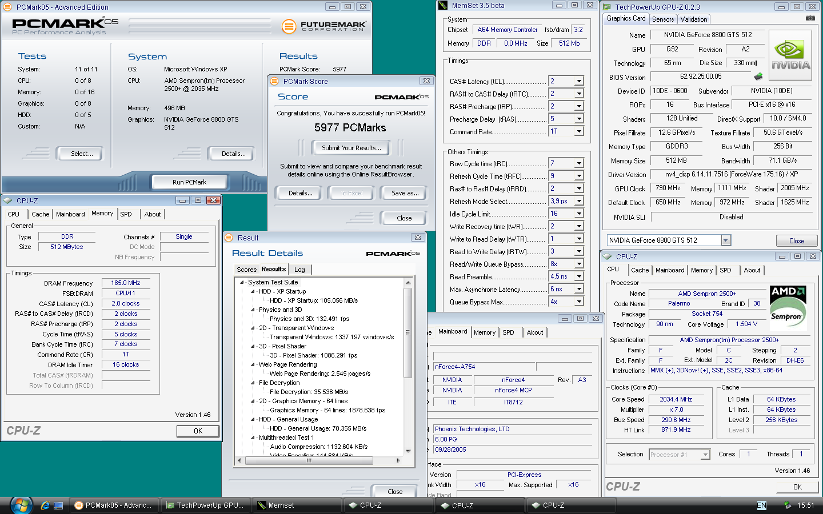Open the Windows Start orb
823x514 pixels.
pyautogui.click(x=20, y=505)
